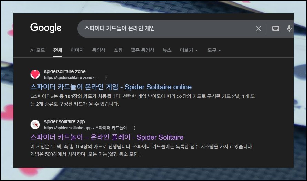307x181 pixels.
Task: Click the spider-solitaire.app favicon
Action: [x=35, y=125]
